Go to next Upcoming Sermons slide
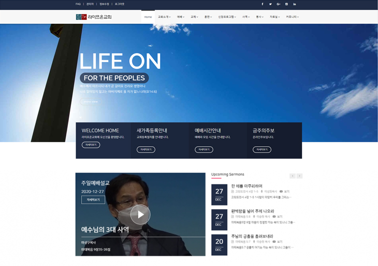378x266 pixels. tap(299, 176)
